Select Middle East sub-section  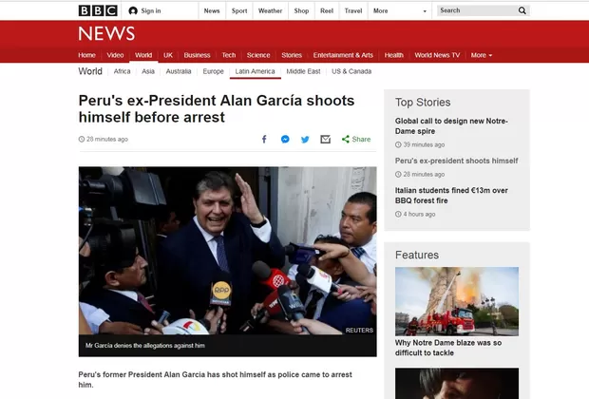tap(303, 71)
